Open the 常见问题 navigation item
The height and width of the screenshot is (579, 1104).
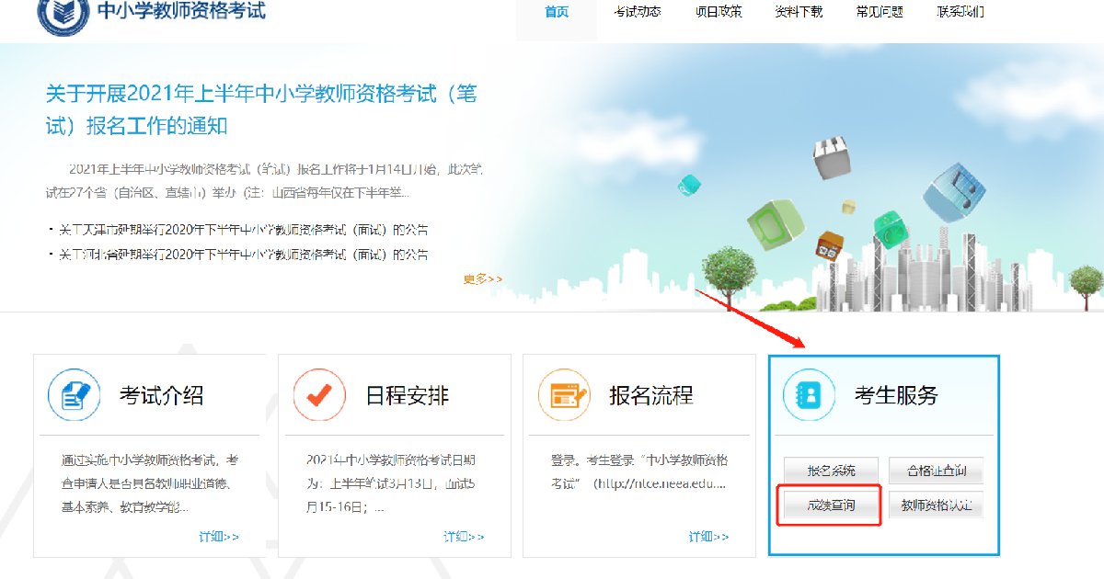pos(879,12)
